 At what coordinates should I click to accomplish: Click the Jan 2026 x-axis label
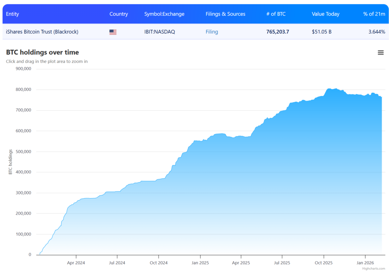[365, 263]
